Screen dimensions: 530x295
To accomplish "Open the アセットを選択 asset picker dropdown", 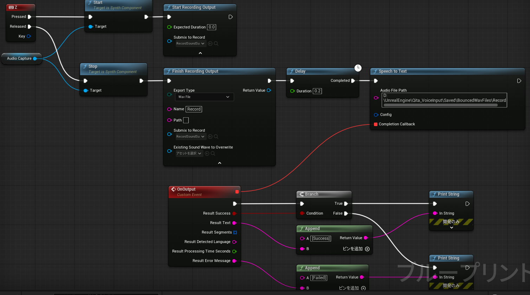I will 189,153.
